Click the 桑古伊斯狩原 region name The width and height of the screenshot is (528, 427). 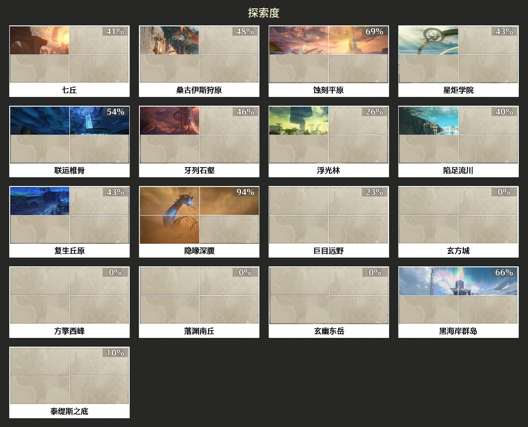[199, 90]
